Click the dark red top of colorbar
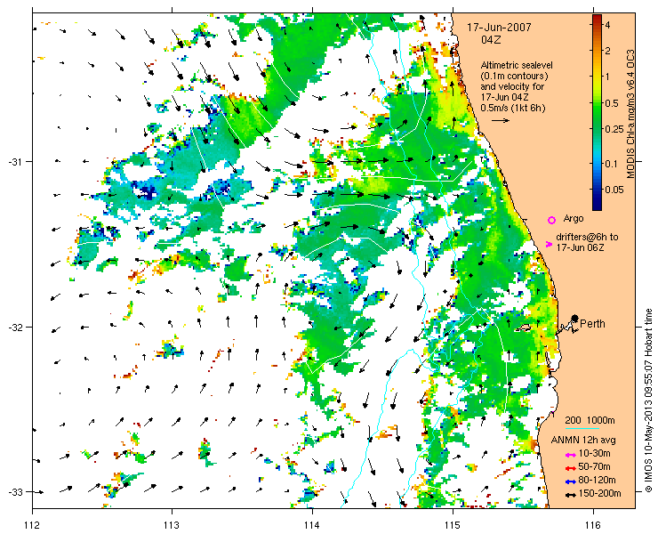Image resolution: width=658 pixels, height=534 pixels. point(598,18)
